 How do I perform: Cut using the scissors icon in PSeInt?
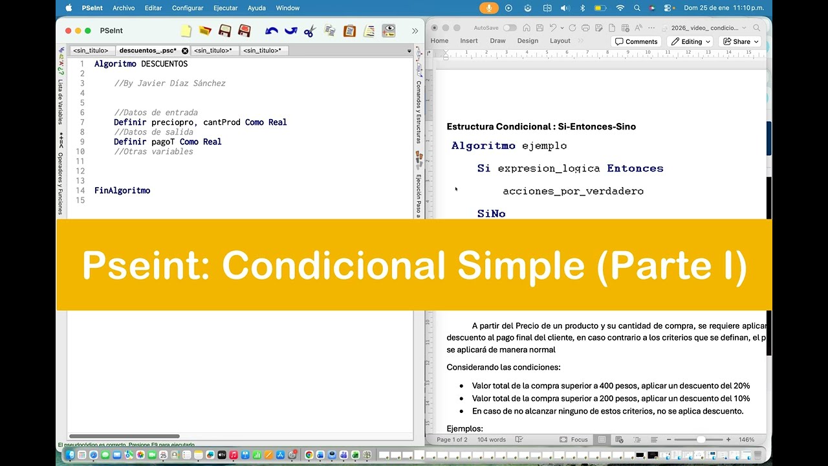[x=310, y=30]
